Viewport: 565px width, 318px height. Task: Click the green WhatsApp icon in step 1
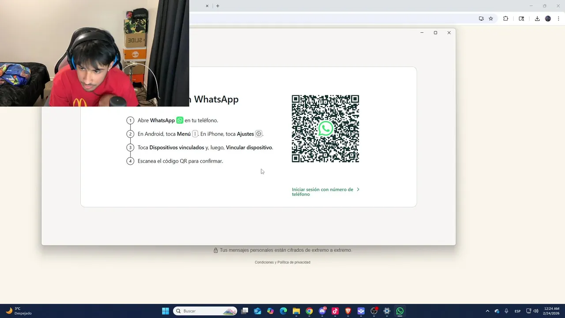(x=180, y=120)
